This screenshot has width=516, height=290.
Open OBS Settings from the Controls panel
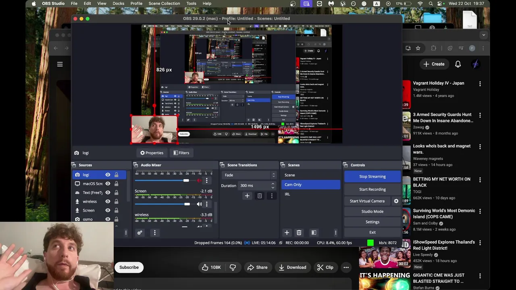point(372,222)
